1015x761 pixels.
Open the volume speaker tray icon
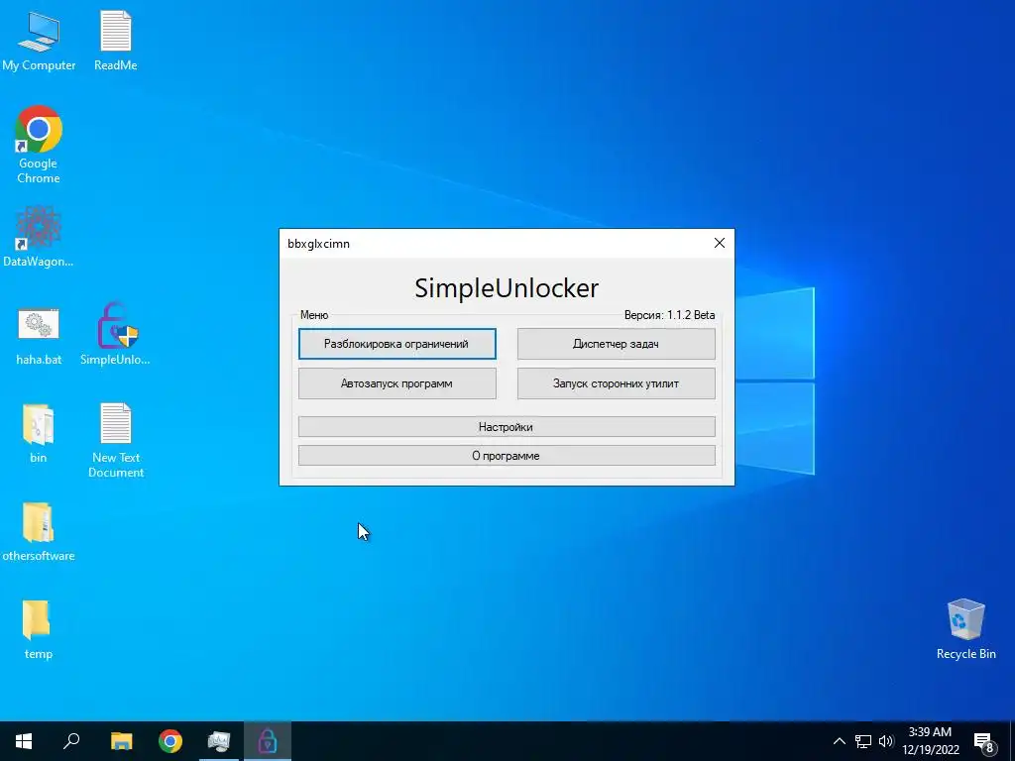pyautogui.click(x=886, y=741)
